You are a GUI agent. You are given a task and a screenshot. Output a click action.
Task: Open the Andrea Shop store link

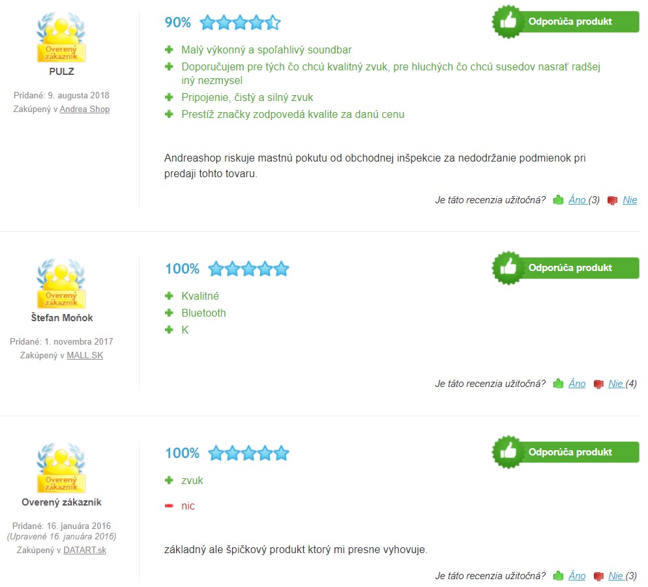[x=85, y=109]
